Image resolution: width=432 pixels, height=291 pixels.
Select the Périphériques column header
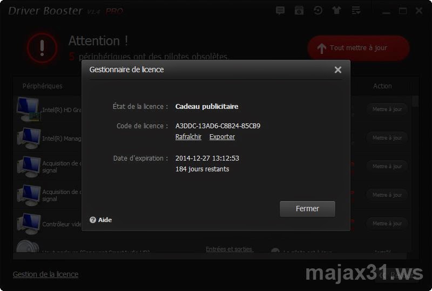coord(43,86)
